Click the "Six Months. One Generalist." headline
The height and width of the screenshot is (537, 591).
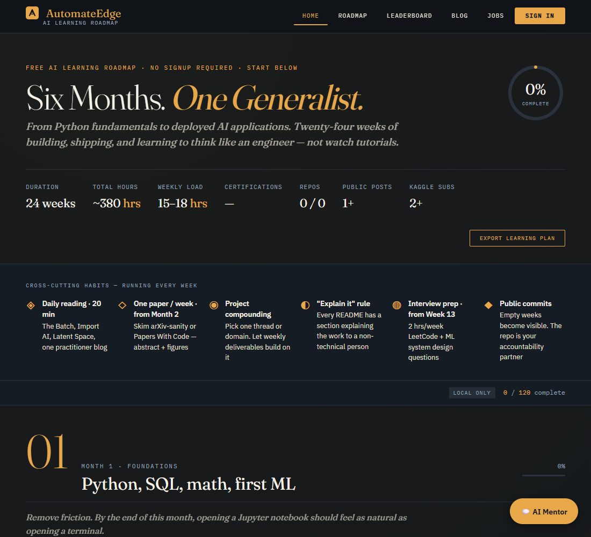(194, 98)
